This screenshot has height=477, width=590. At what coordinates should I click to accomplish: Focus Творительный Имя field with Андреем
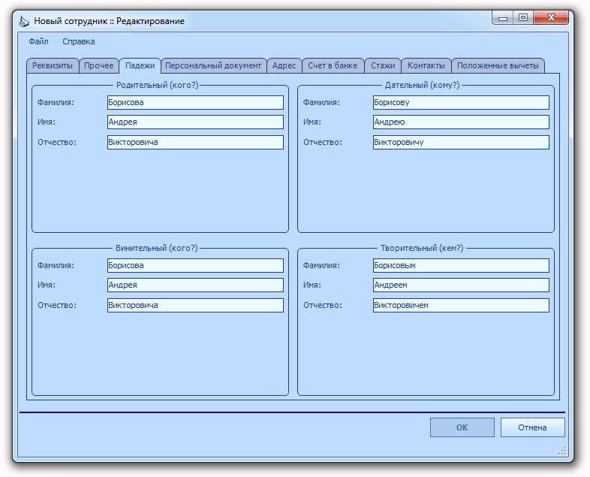461,285
